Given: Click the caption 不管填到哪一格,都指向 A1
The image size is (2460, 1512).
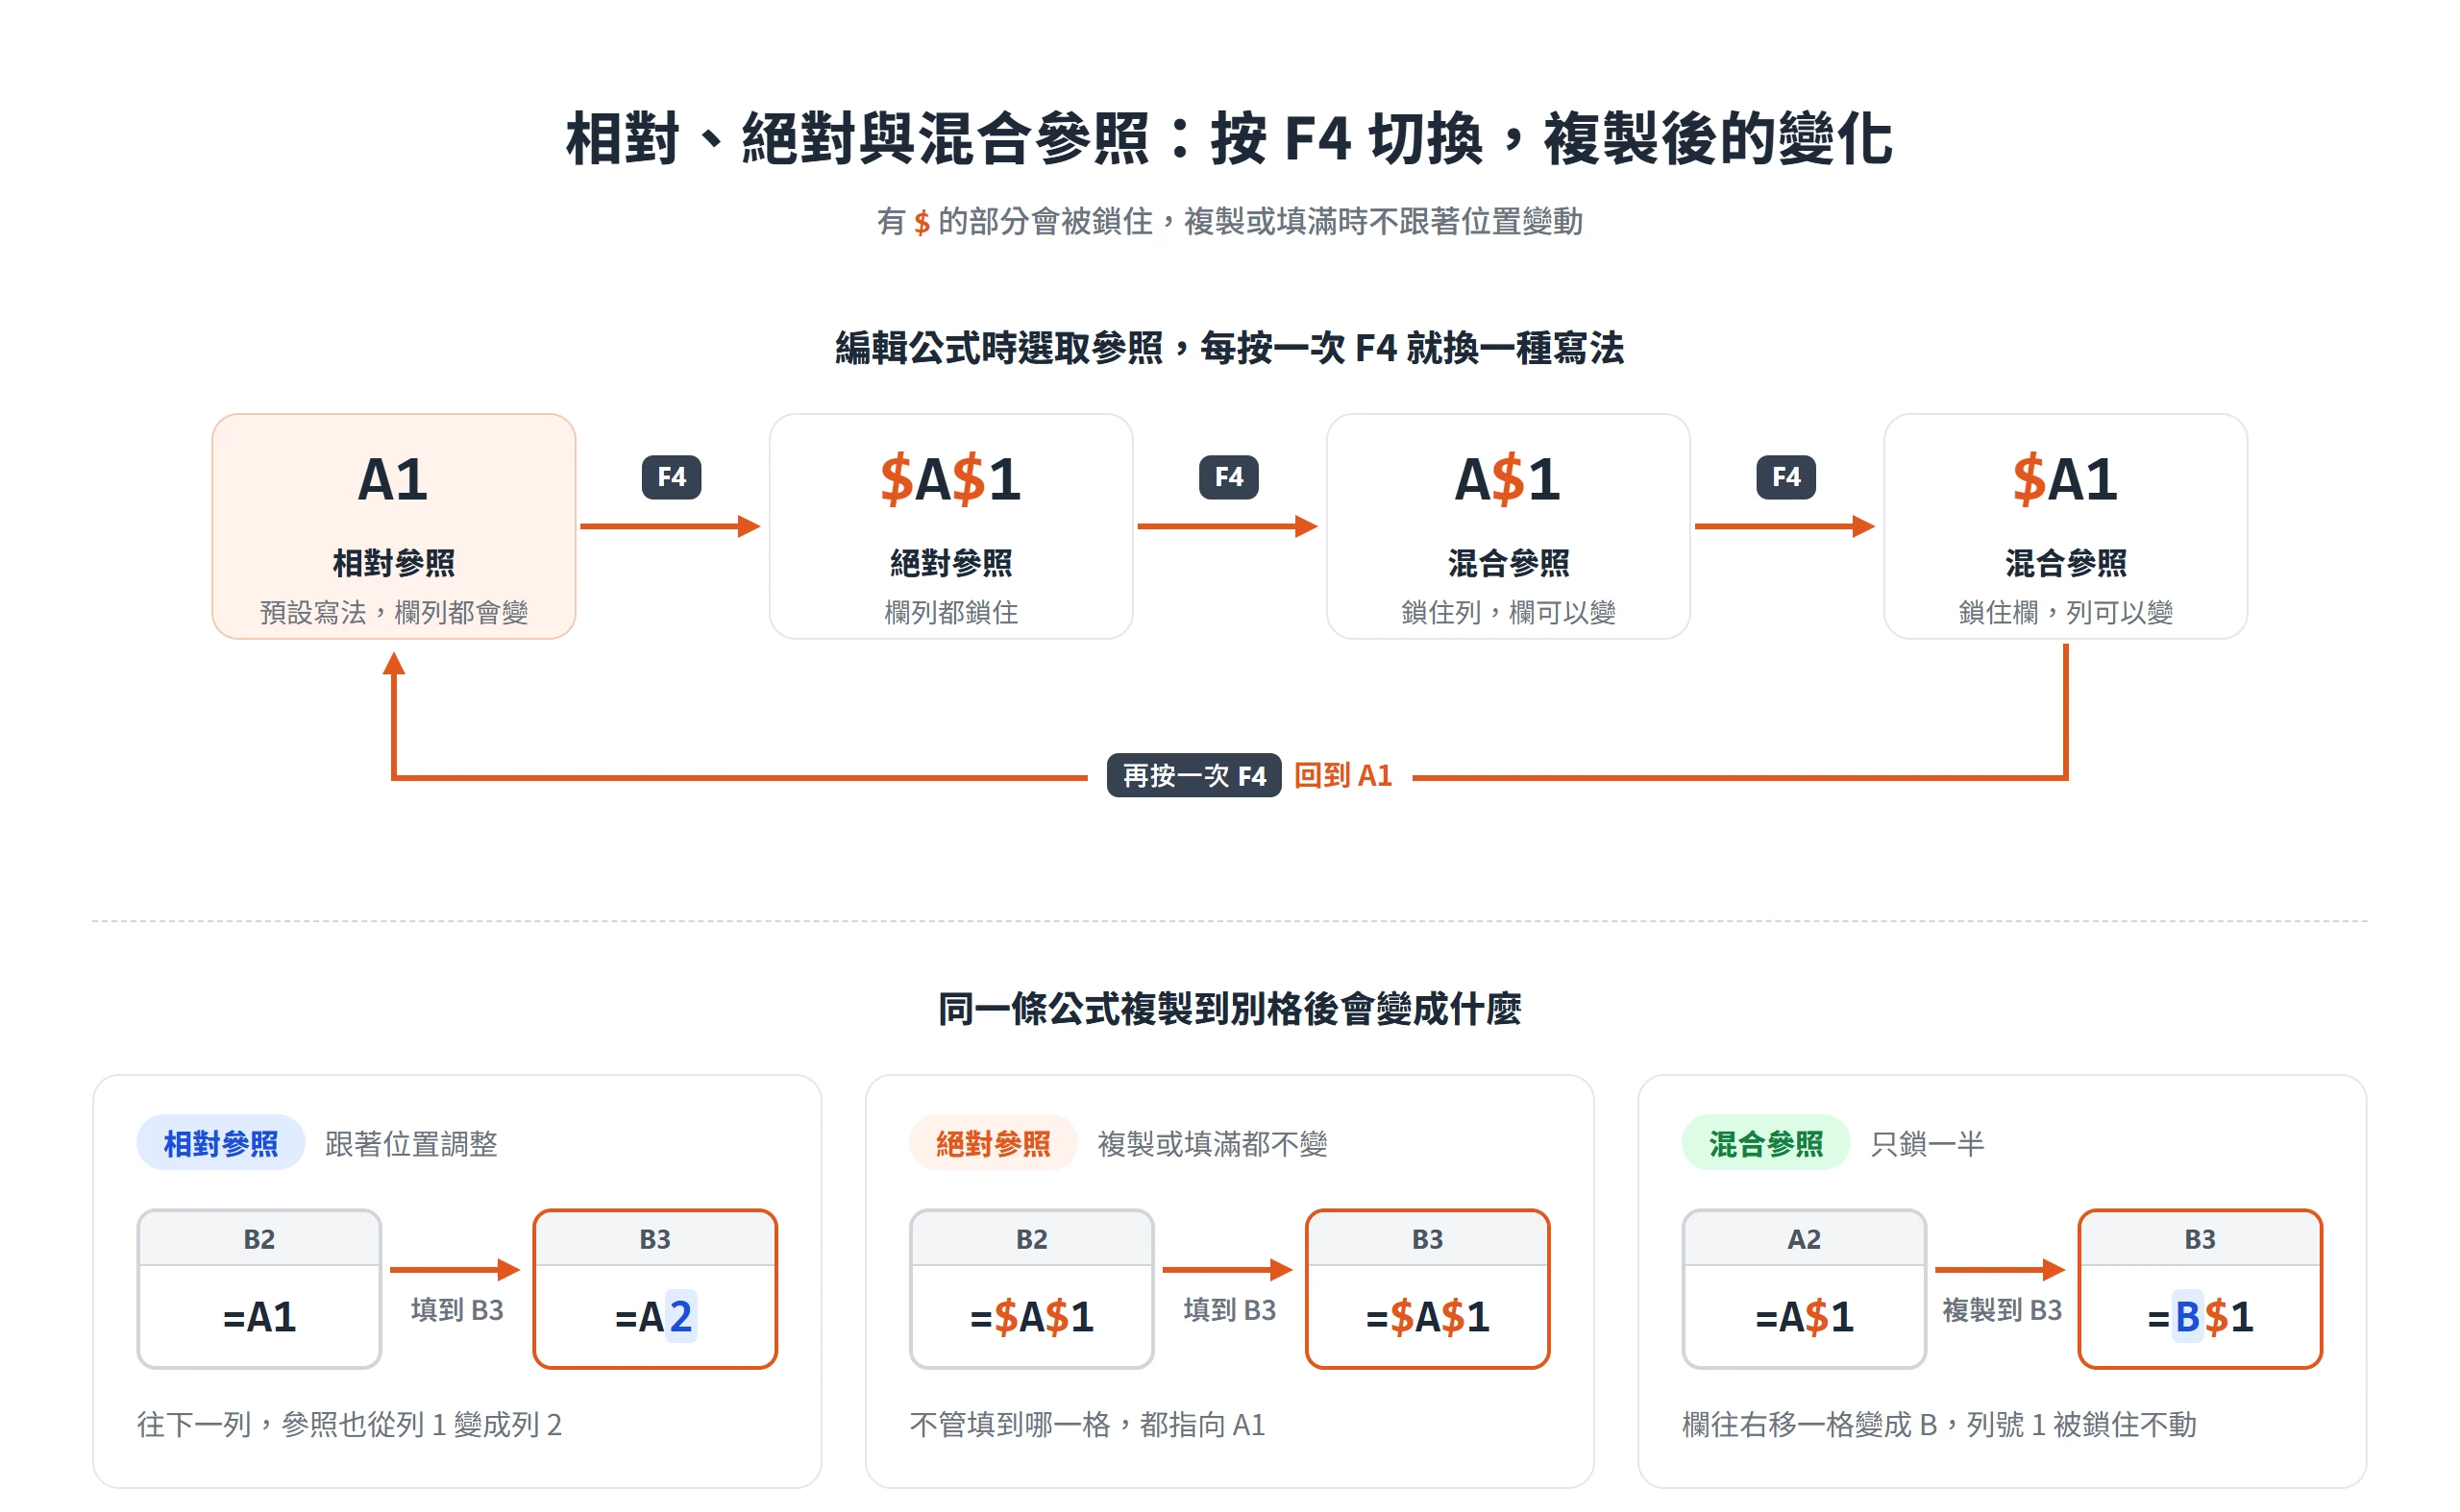Looking at the screenshot, I should coord(1088,1424).
